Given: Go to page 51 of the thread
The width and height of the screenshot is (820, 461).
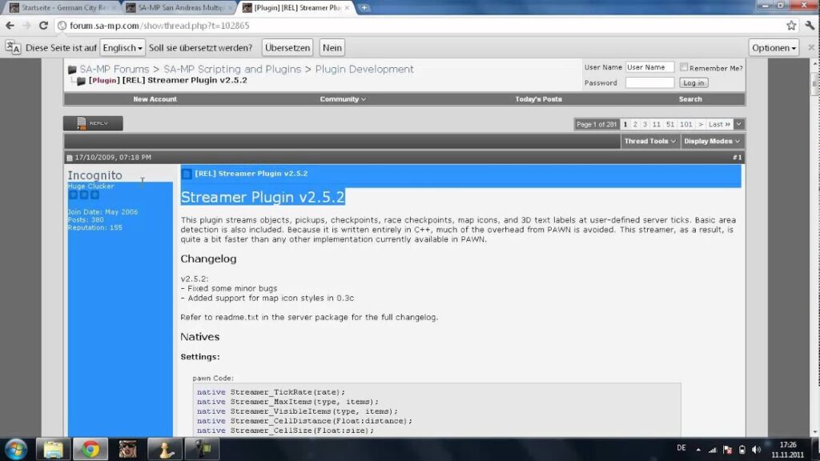Looking at the screenshot, I should click(670, 124).
